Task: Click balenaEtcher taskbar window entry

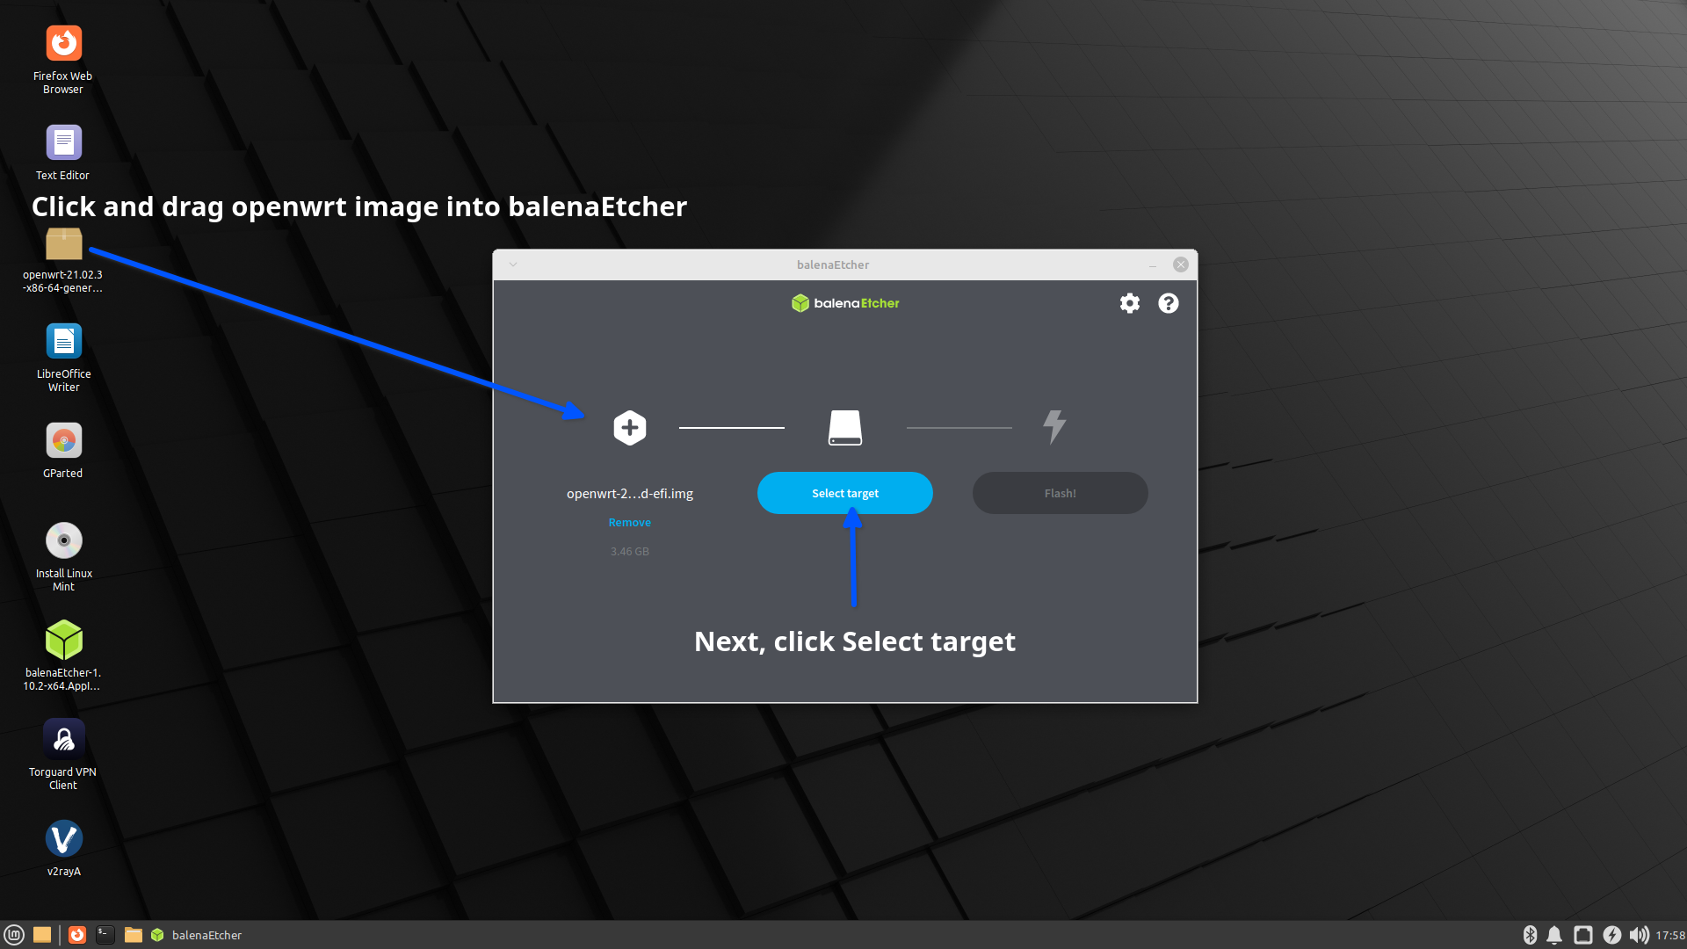Action: point(197,935)
